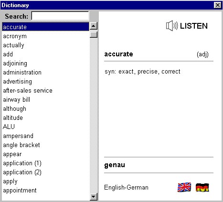Viewport: 223px width, 202px height.
Task: Click the word list scroll down arrow
Action: [94, 197]
